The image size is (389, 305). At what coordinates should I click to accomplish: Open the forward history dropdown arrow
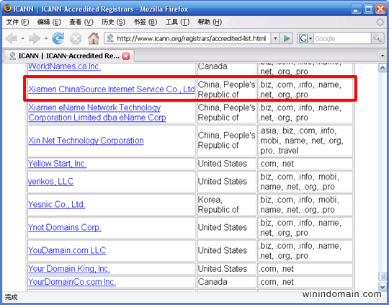46,38
